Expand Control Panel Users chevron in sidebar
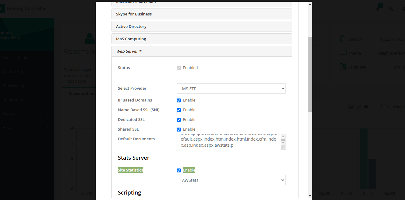 [48, 72]
